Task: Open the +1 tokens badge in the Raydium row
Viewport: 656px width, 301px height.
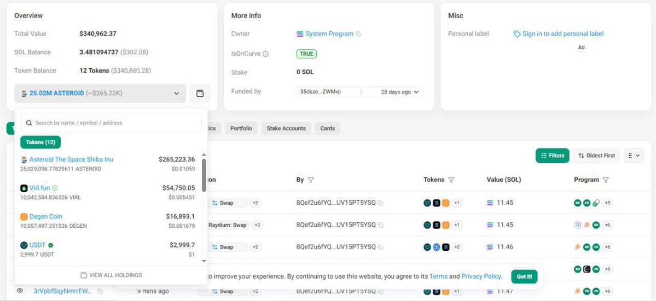Action: click(x=457, y=225)
